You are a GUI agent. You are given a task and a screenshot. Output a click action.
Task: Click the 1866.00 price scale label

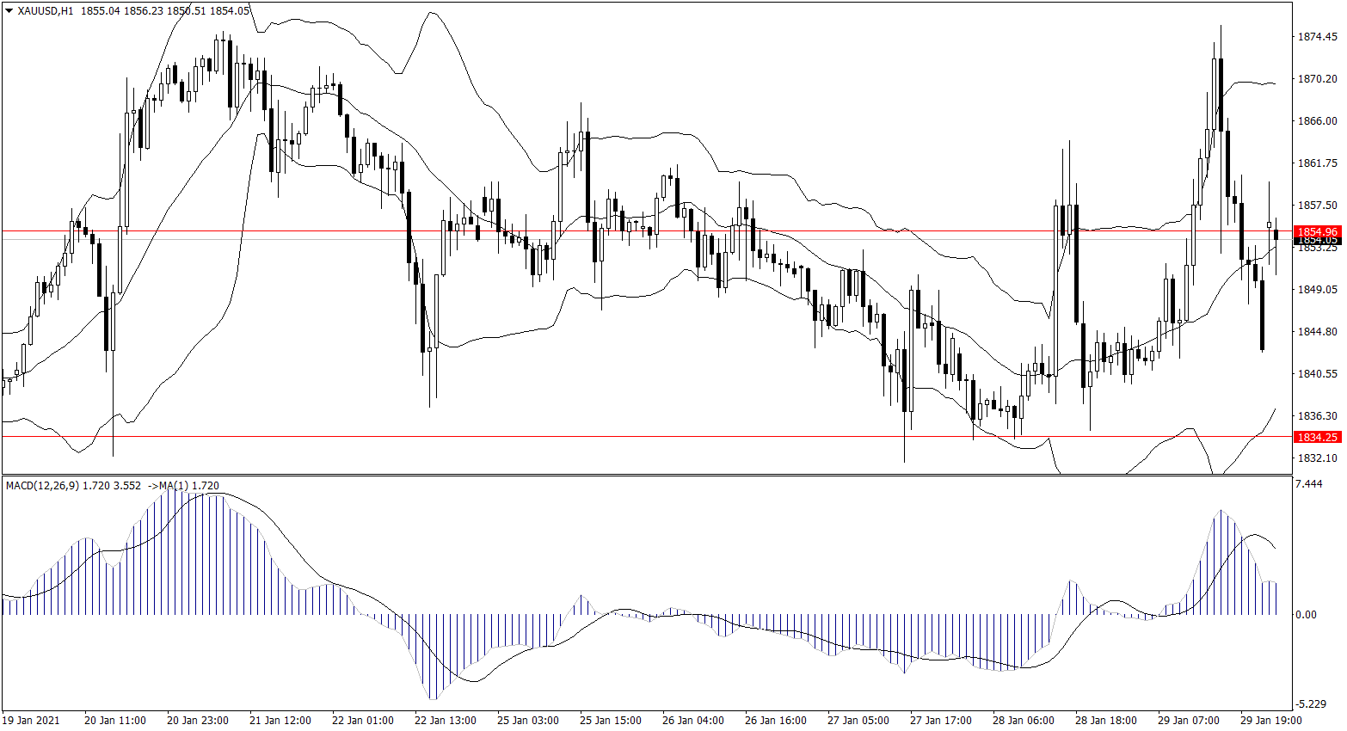1317,121
